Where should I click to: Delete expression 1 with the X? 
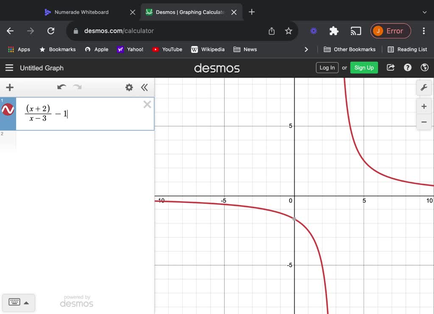click(x=147, y=104)
